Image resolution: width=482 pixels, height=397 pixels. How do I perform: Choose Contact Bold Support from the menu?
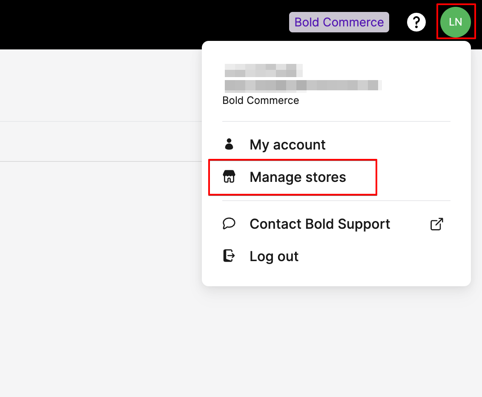tap(320, 224)
